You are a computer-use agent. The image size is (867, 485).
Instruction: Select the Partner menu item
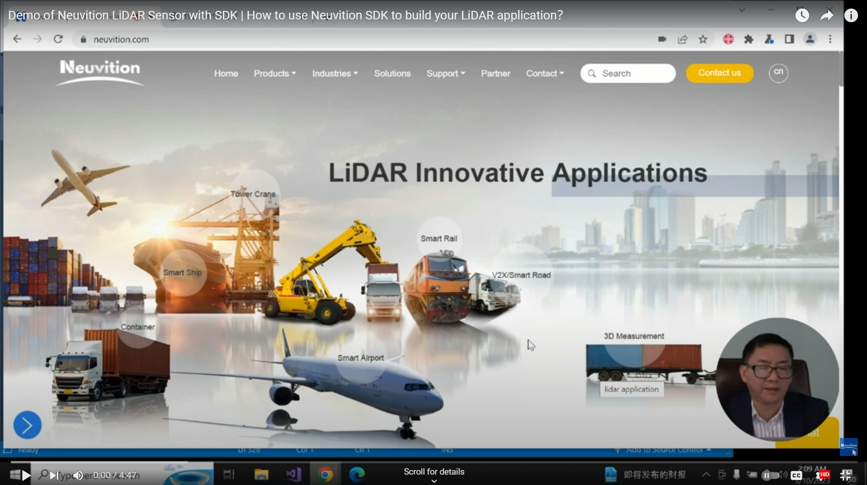coord(495,73)
